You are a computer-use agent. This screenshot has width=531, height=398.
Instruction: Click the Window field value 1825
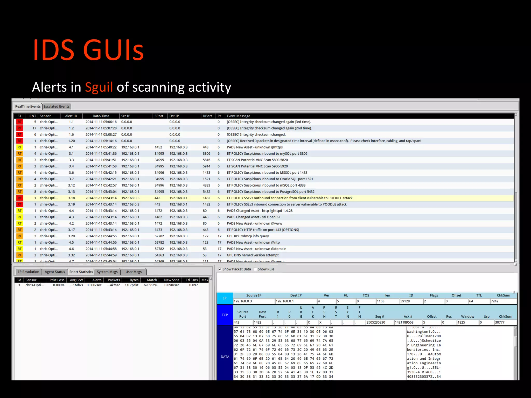pyautogui.click(x=467, y=322)
